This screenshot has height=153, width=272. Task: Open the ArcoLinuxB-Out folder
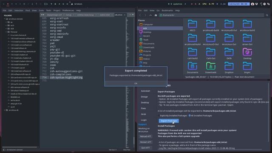[229, 25]
